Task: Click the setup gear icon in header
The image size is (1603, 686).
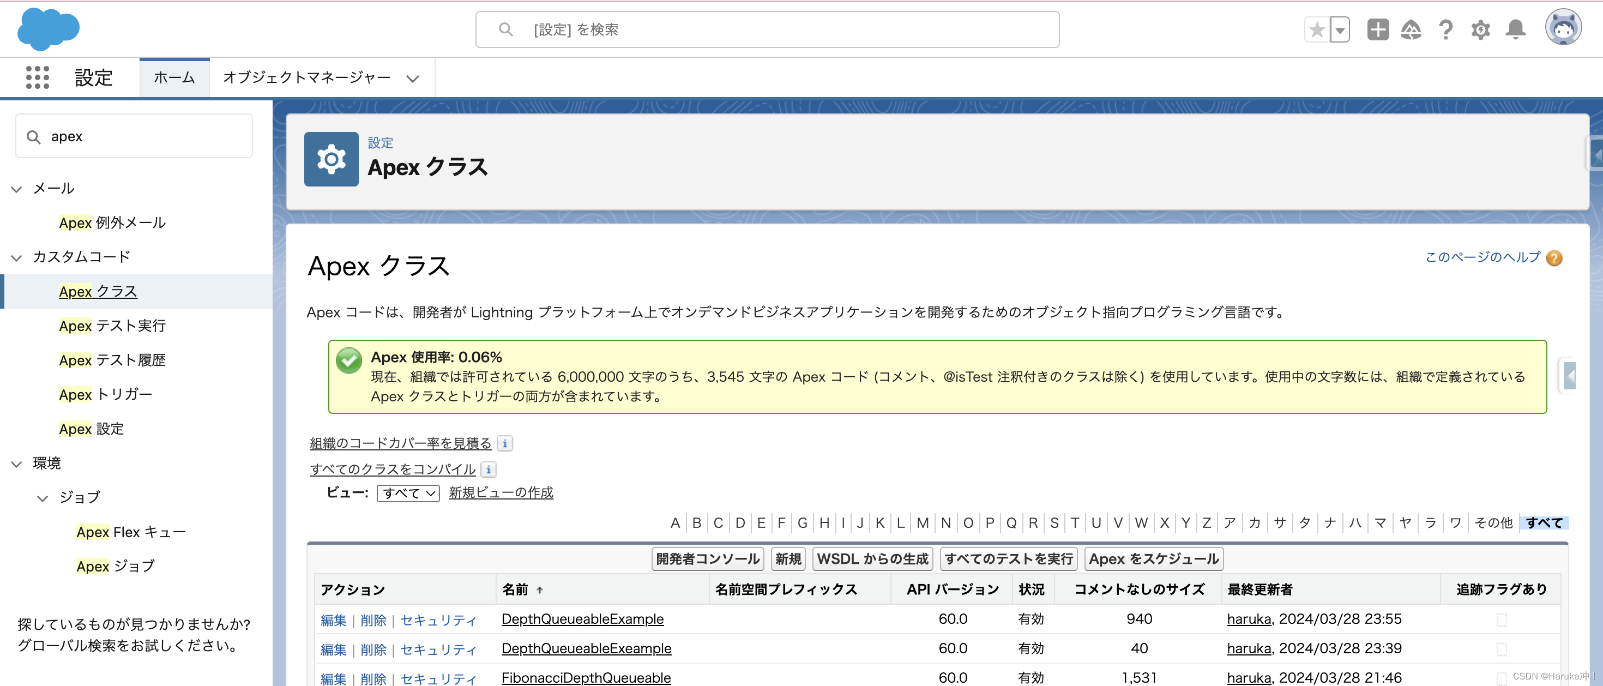Action: point(1480,30)
